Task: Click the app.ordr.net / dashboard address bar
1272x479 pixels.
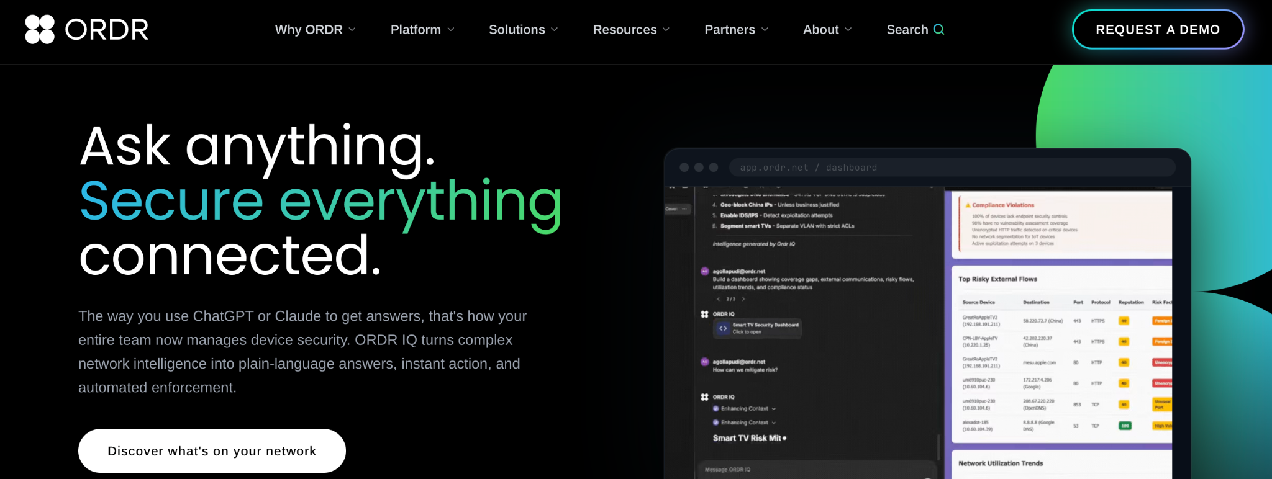Action: [952, 168]
